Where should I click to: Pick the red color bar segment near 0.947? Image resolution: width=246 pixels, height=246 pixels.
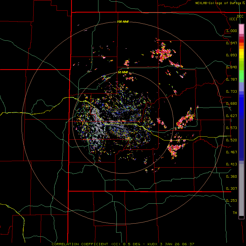241,41
